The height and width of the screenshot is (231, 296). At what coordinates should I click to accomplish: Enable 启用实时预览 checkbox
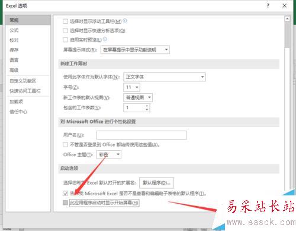pos(65,40)
